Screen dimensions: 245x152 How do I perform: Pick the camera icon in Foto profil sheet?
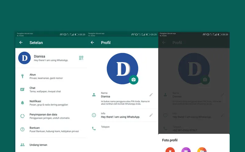click(x=202, y=150)
